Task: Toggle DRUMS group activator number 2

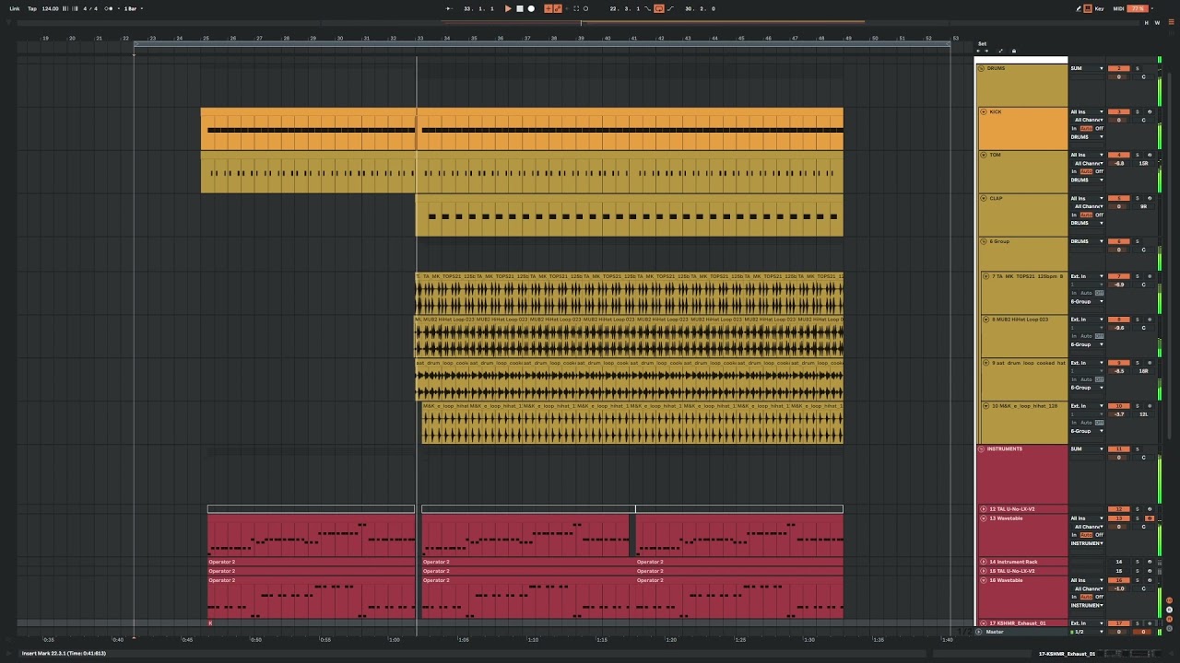Action: pyautogui.click(x=1118, y=68)
